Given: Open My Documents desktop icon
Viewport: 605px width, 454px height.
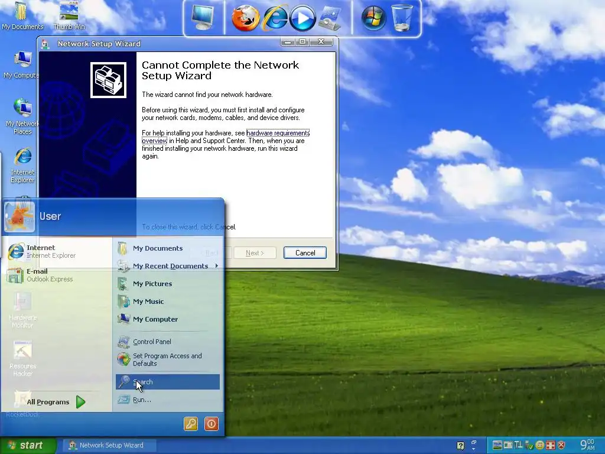Looking at the screenshot, I should (x=22, y=15).
